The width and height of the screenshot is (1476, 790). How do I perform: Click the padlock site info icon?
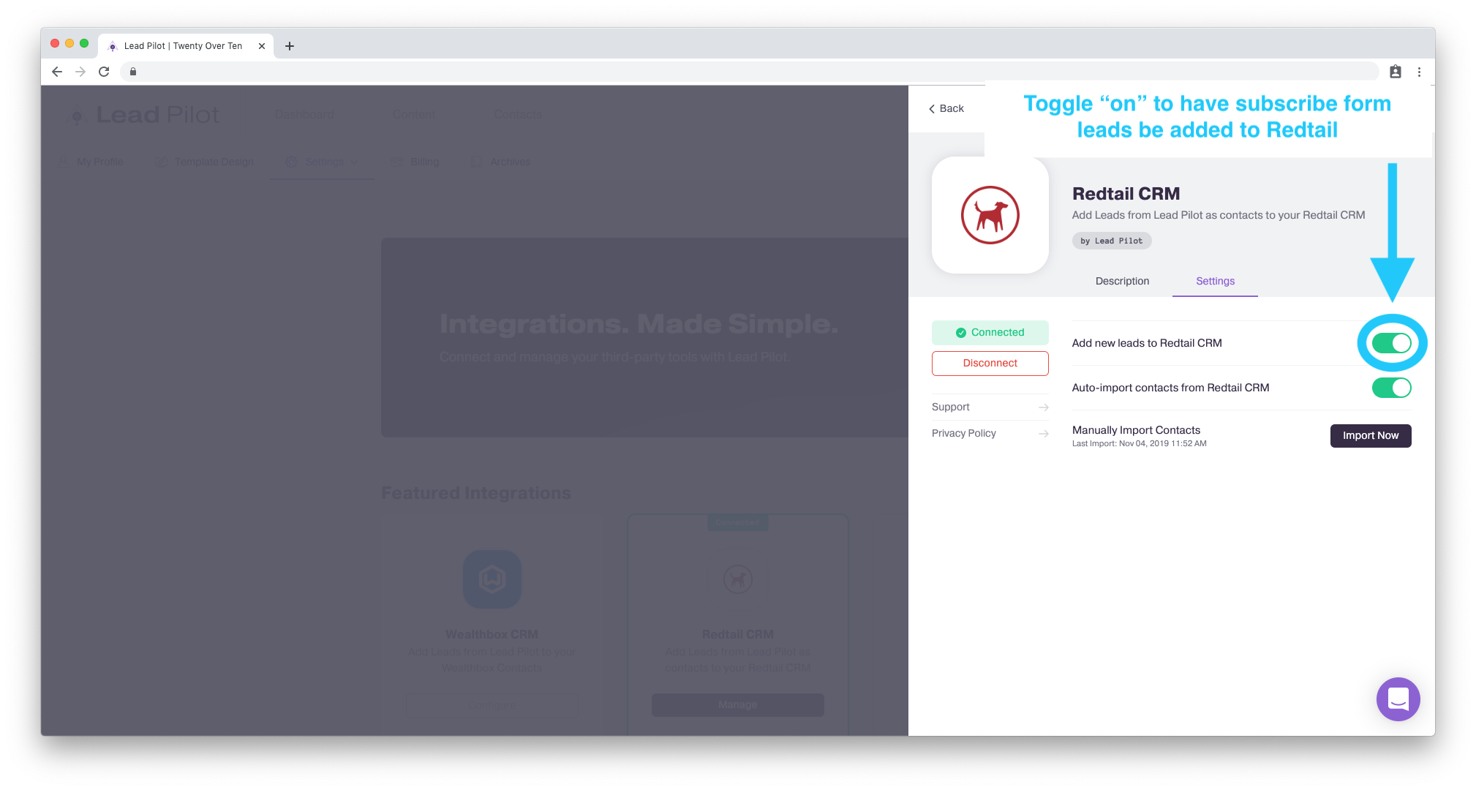point(133,72)
